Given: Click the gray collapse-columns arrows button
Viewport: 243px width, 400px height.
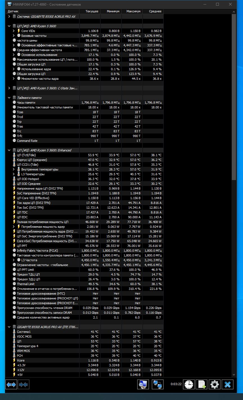Looking at the screenshot, I should pyautogui.click(x=24, y=384).
